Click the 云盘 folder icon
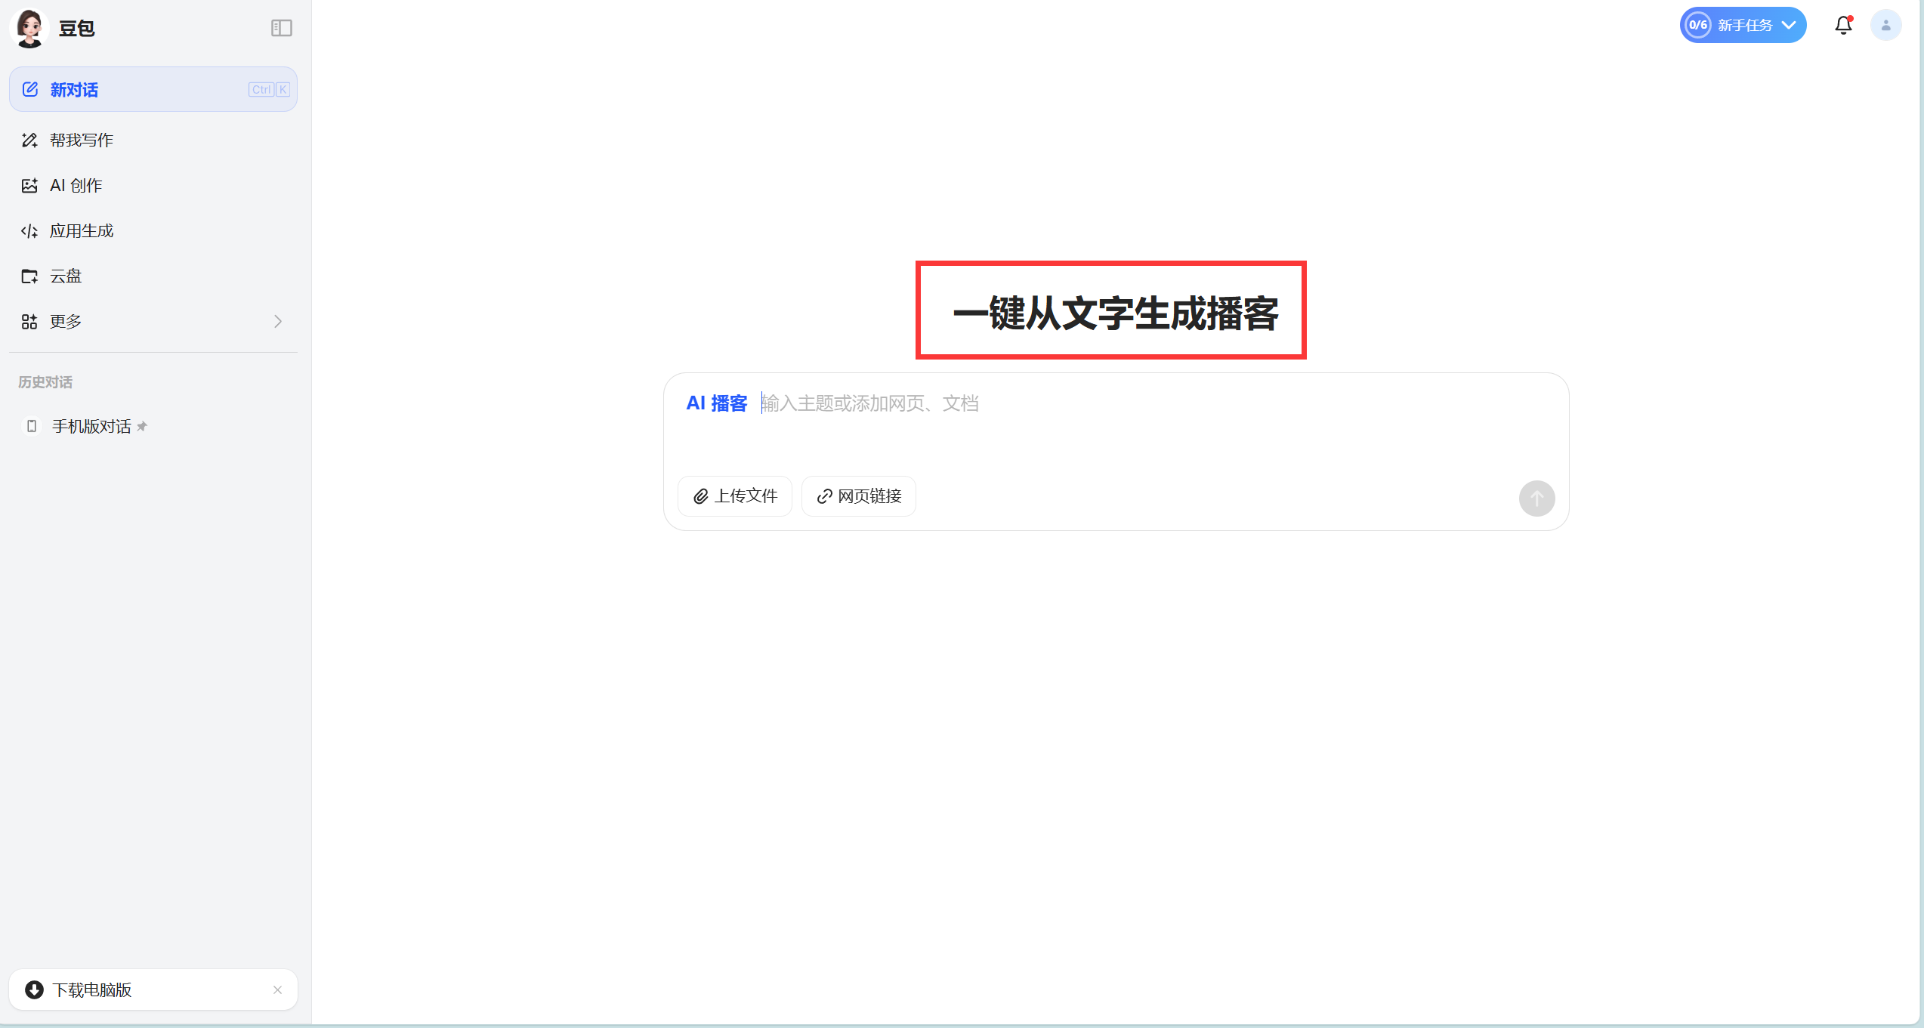This screenshot has width=1924, height=1028. tap(29, 276)
